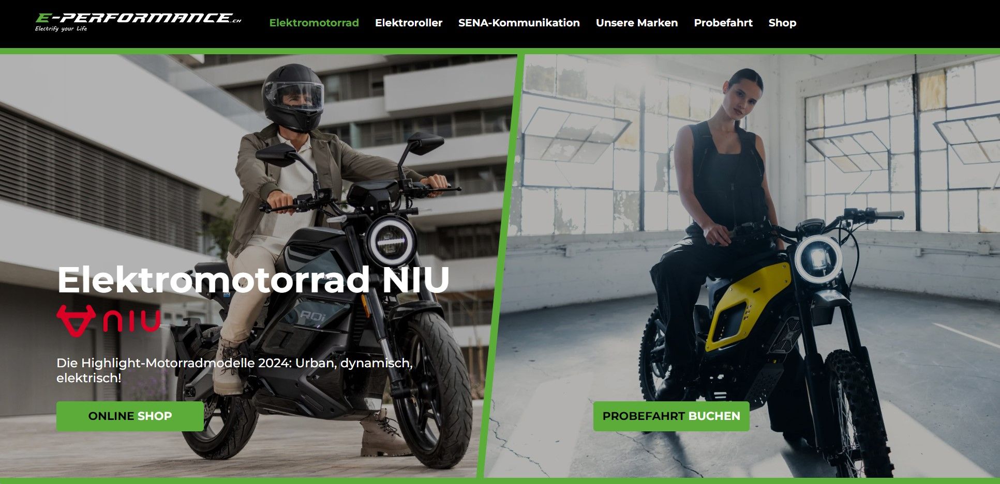Click the E-Performance logo in header
The image size is (1000, 484).
tap(138, 22)
